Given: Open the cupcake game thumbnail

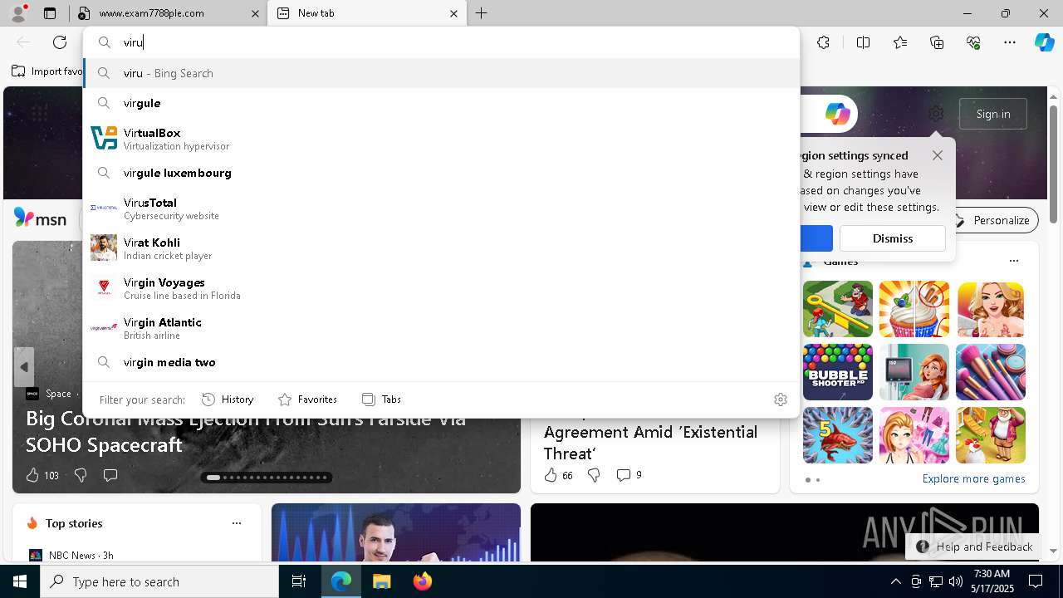Looking at the screenshot, I should pyautogui.click(x=914, y=309).
